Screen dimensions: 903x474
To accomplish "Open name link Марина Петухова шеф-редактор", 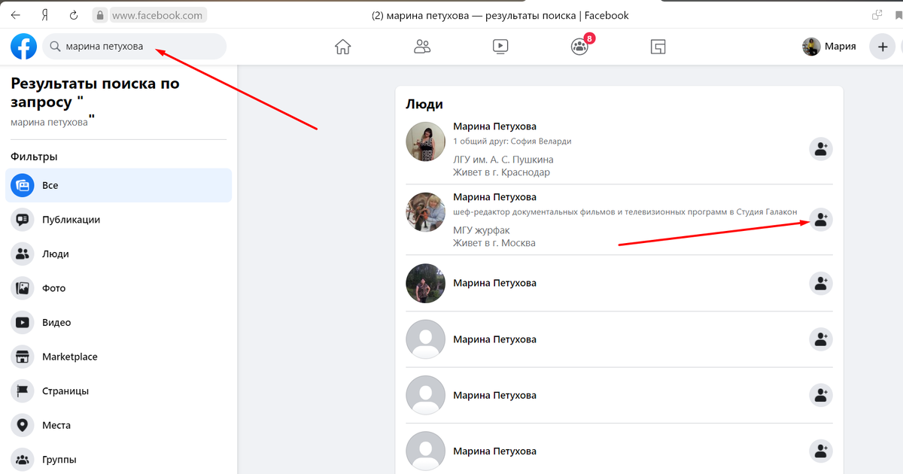I will pos(494,197).
